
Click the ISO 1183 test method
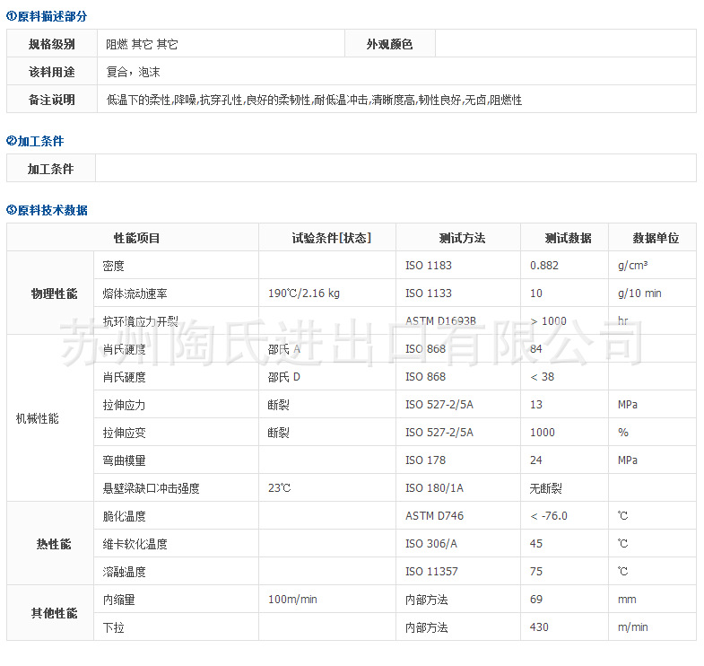point(429,266)
